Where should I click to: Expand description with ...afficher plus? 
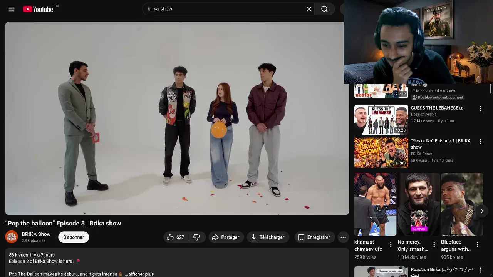(x=139, y=274)
